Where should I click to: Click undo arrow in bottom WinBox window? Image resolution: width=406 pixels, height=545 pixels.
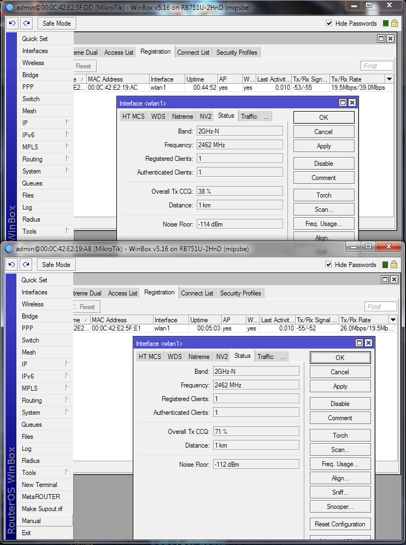pos(12,264)
